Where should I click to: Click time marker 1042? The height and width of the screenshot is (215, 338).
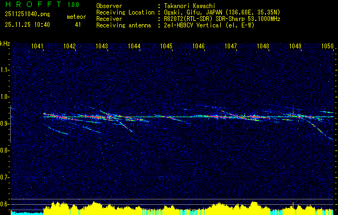click(70, 46)
